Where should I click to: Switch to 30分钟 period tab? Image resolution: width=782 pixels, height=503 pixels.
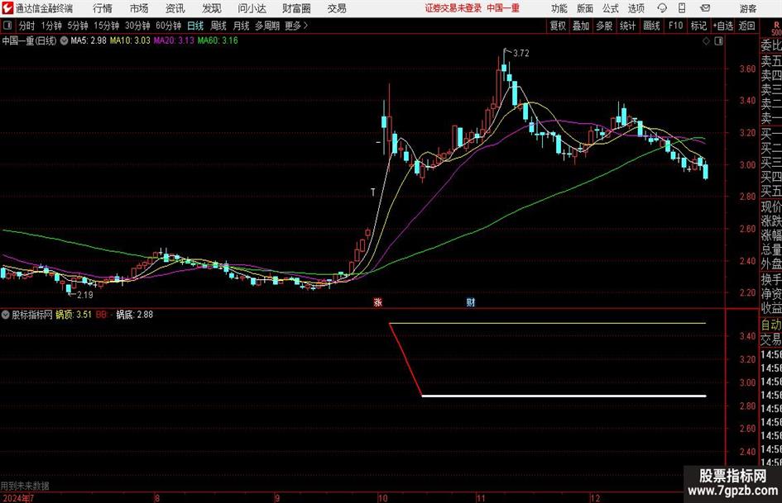tap(137, 26)
